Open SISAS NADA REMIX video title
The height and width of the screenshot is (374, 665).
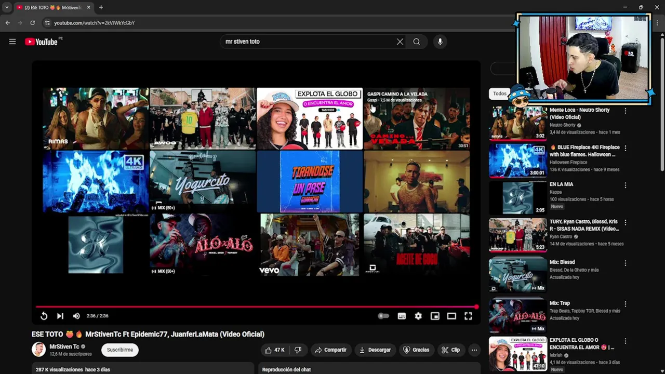pos(584,225)
